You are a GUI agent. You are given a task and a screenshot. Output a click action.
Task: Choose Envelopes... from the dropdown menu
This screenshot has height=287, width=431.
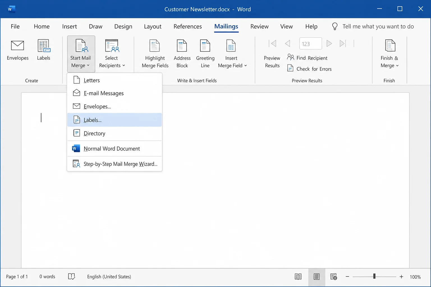114,107
